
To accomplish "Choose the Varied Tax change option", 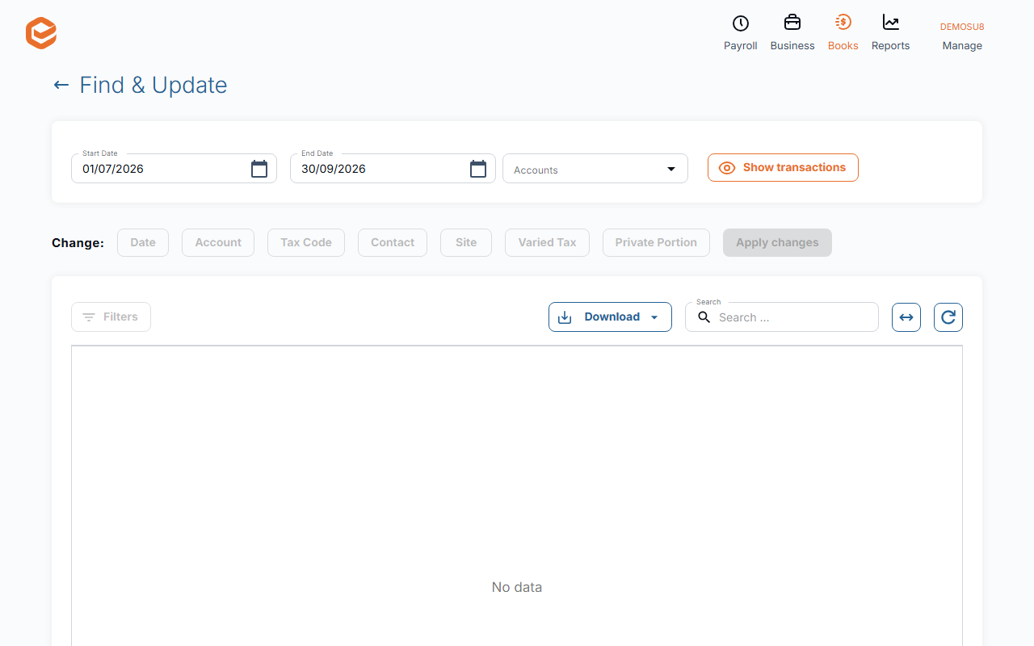I will click(x=548, y=242).
